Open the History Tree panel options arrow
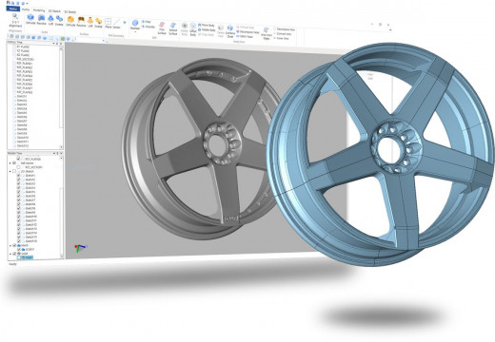The height and width of the screenshot is (342, 495). (x=53, y=44)
